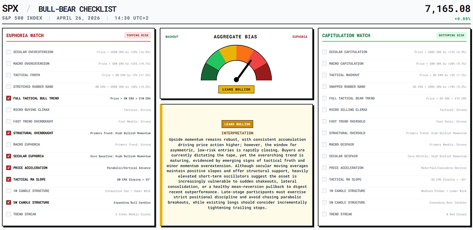Check the Fast Trend Overbought checkbox

click(9, 121)
